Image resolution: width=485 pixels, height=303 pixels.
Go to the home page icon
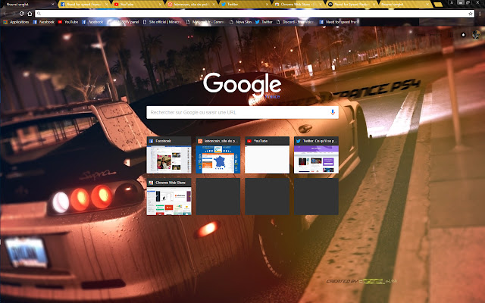coord(30,14)
